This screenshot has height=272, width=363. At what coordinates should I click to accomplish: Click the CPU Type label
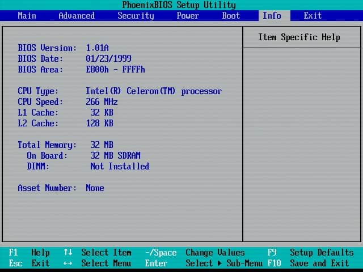click(38, 91)
